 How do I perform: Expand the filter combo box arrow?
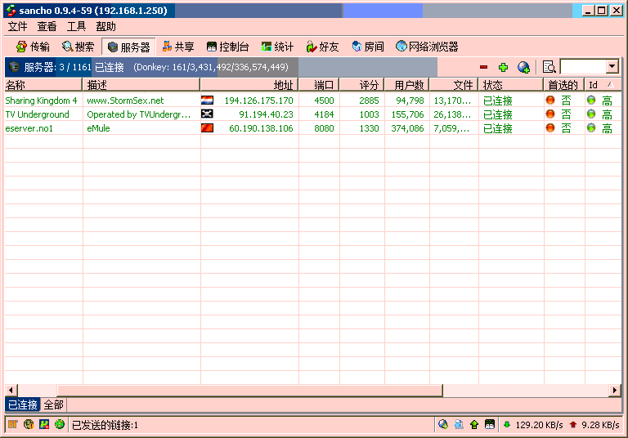612,66
